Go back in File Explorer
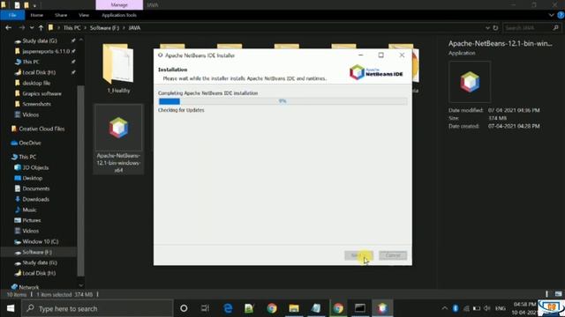 coord(8,27)
